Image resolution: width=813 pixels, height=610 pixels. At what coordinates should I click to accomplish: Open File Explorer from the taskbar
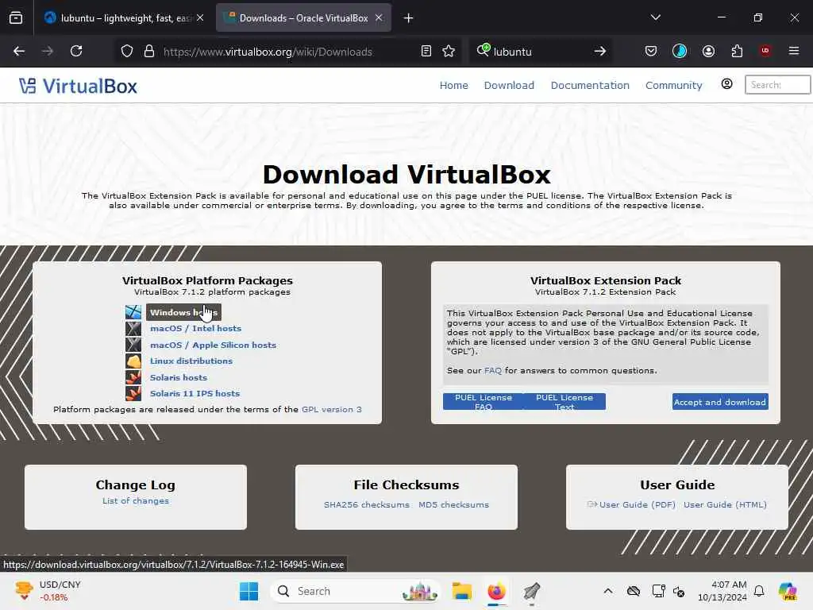tap(461, 591)
